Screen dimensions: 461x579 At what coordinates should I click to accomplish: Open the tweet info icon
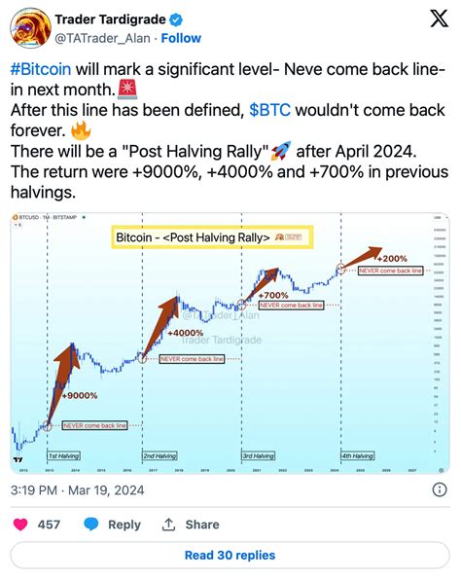[x=440, y=490]
